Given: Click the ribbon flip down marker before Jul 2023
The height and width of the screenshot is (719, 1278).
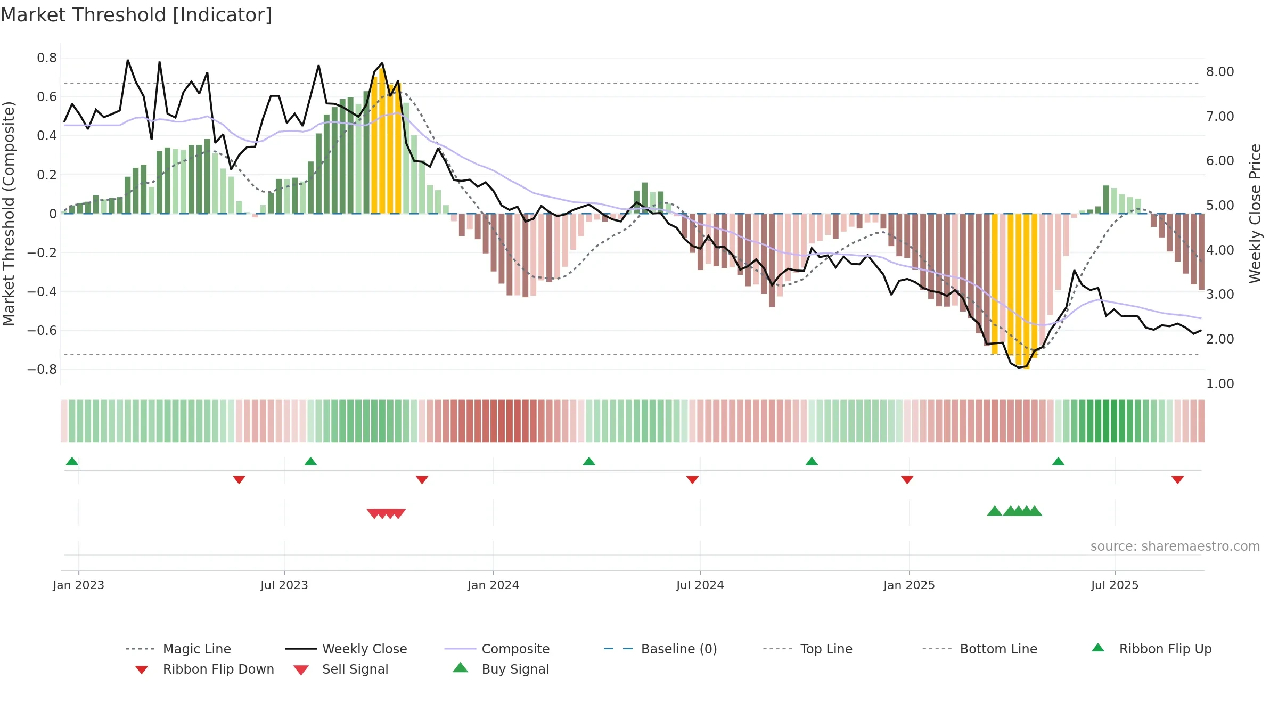Looking at the screenshot, I should click(239, 480).
